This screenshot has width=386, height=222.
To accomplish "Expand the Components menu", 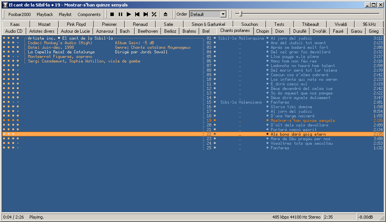I will [x=89, y=14].
